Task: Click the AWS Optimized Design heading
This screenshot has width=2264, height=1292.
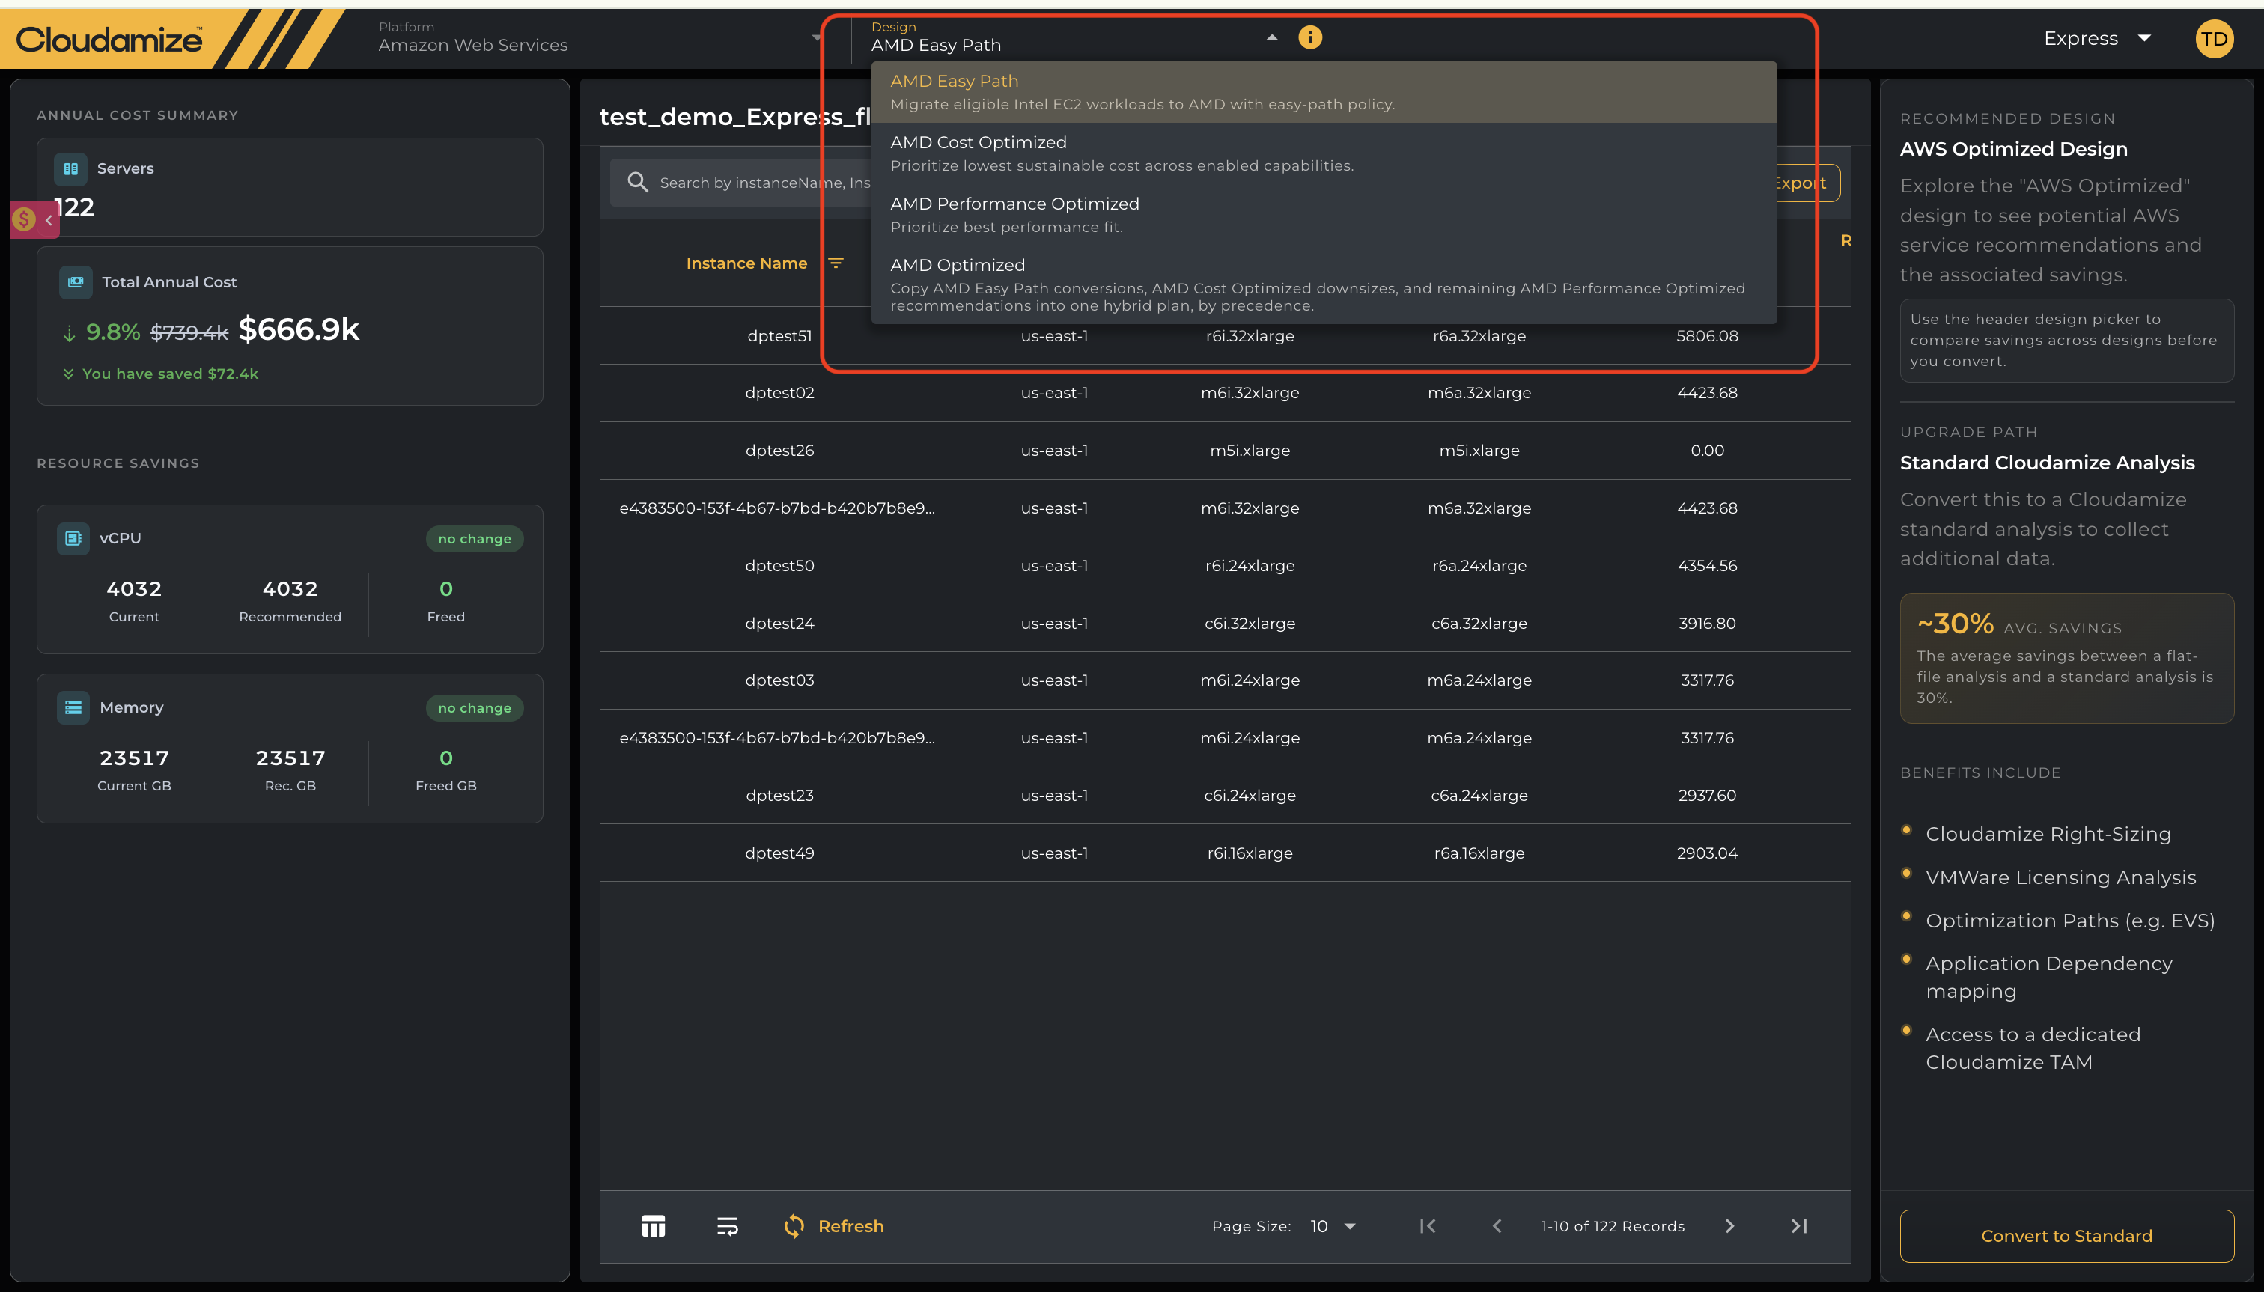Action: point(2013,149)
